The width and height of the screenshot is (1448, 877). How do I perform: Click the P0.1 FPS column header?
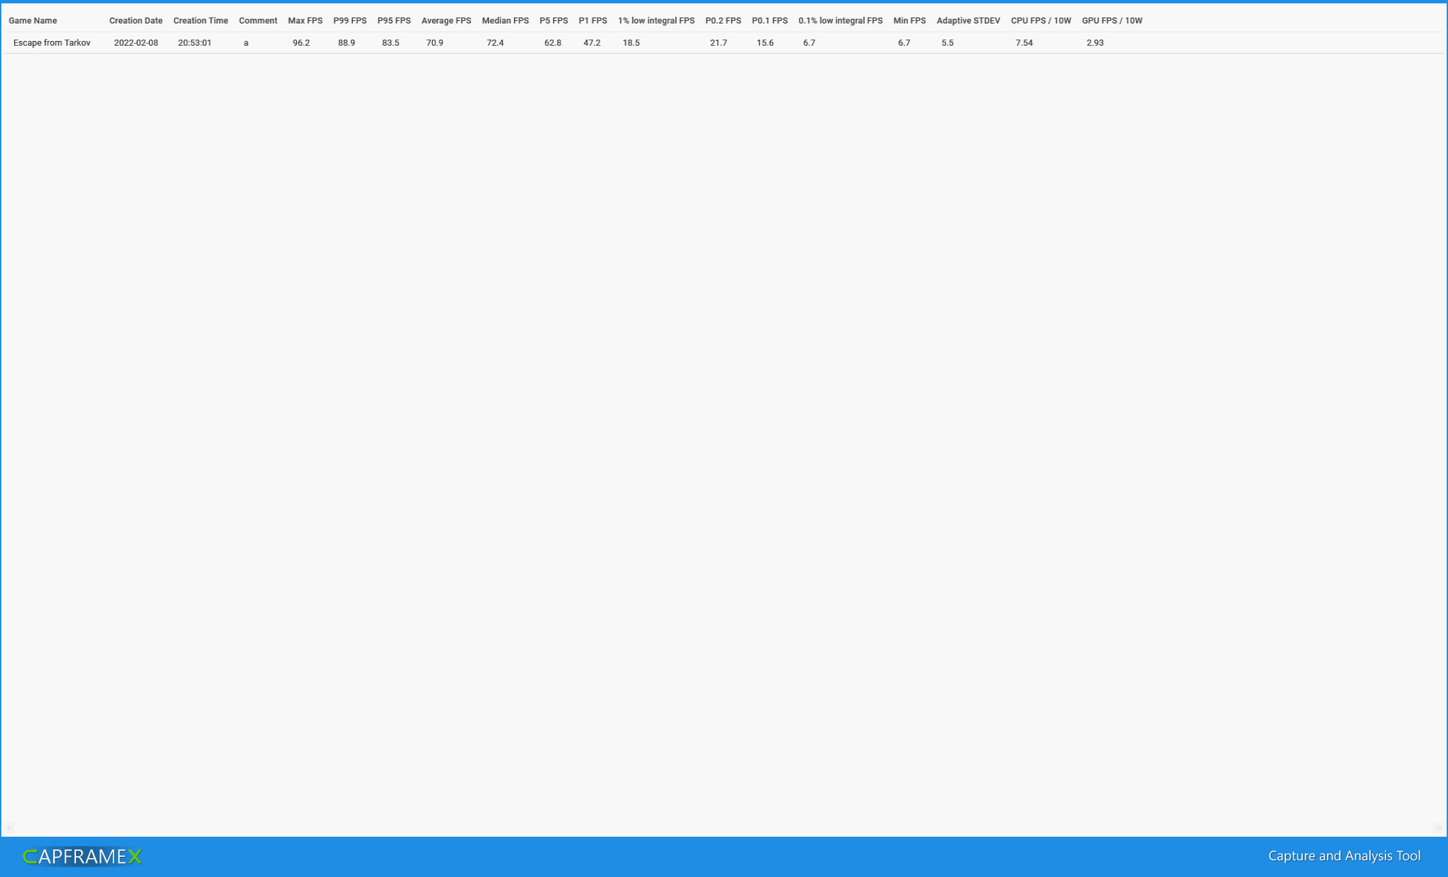click(x=769, y=21)
